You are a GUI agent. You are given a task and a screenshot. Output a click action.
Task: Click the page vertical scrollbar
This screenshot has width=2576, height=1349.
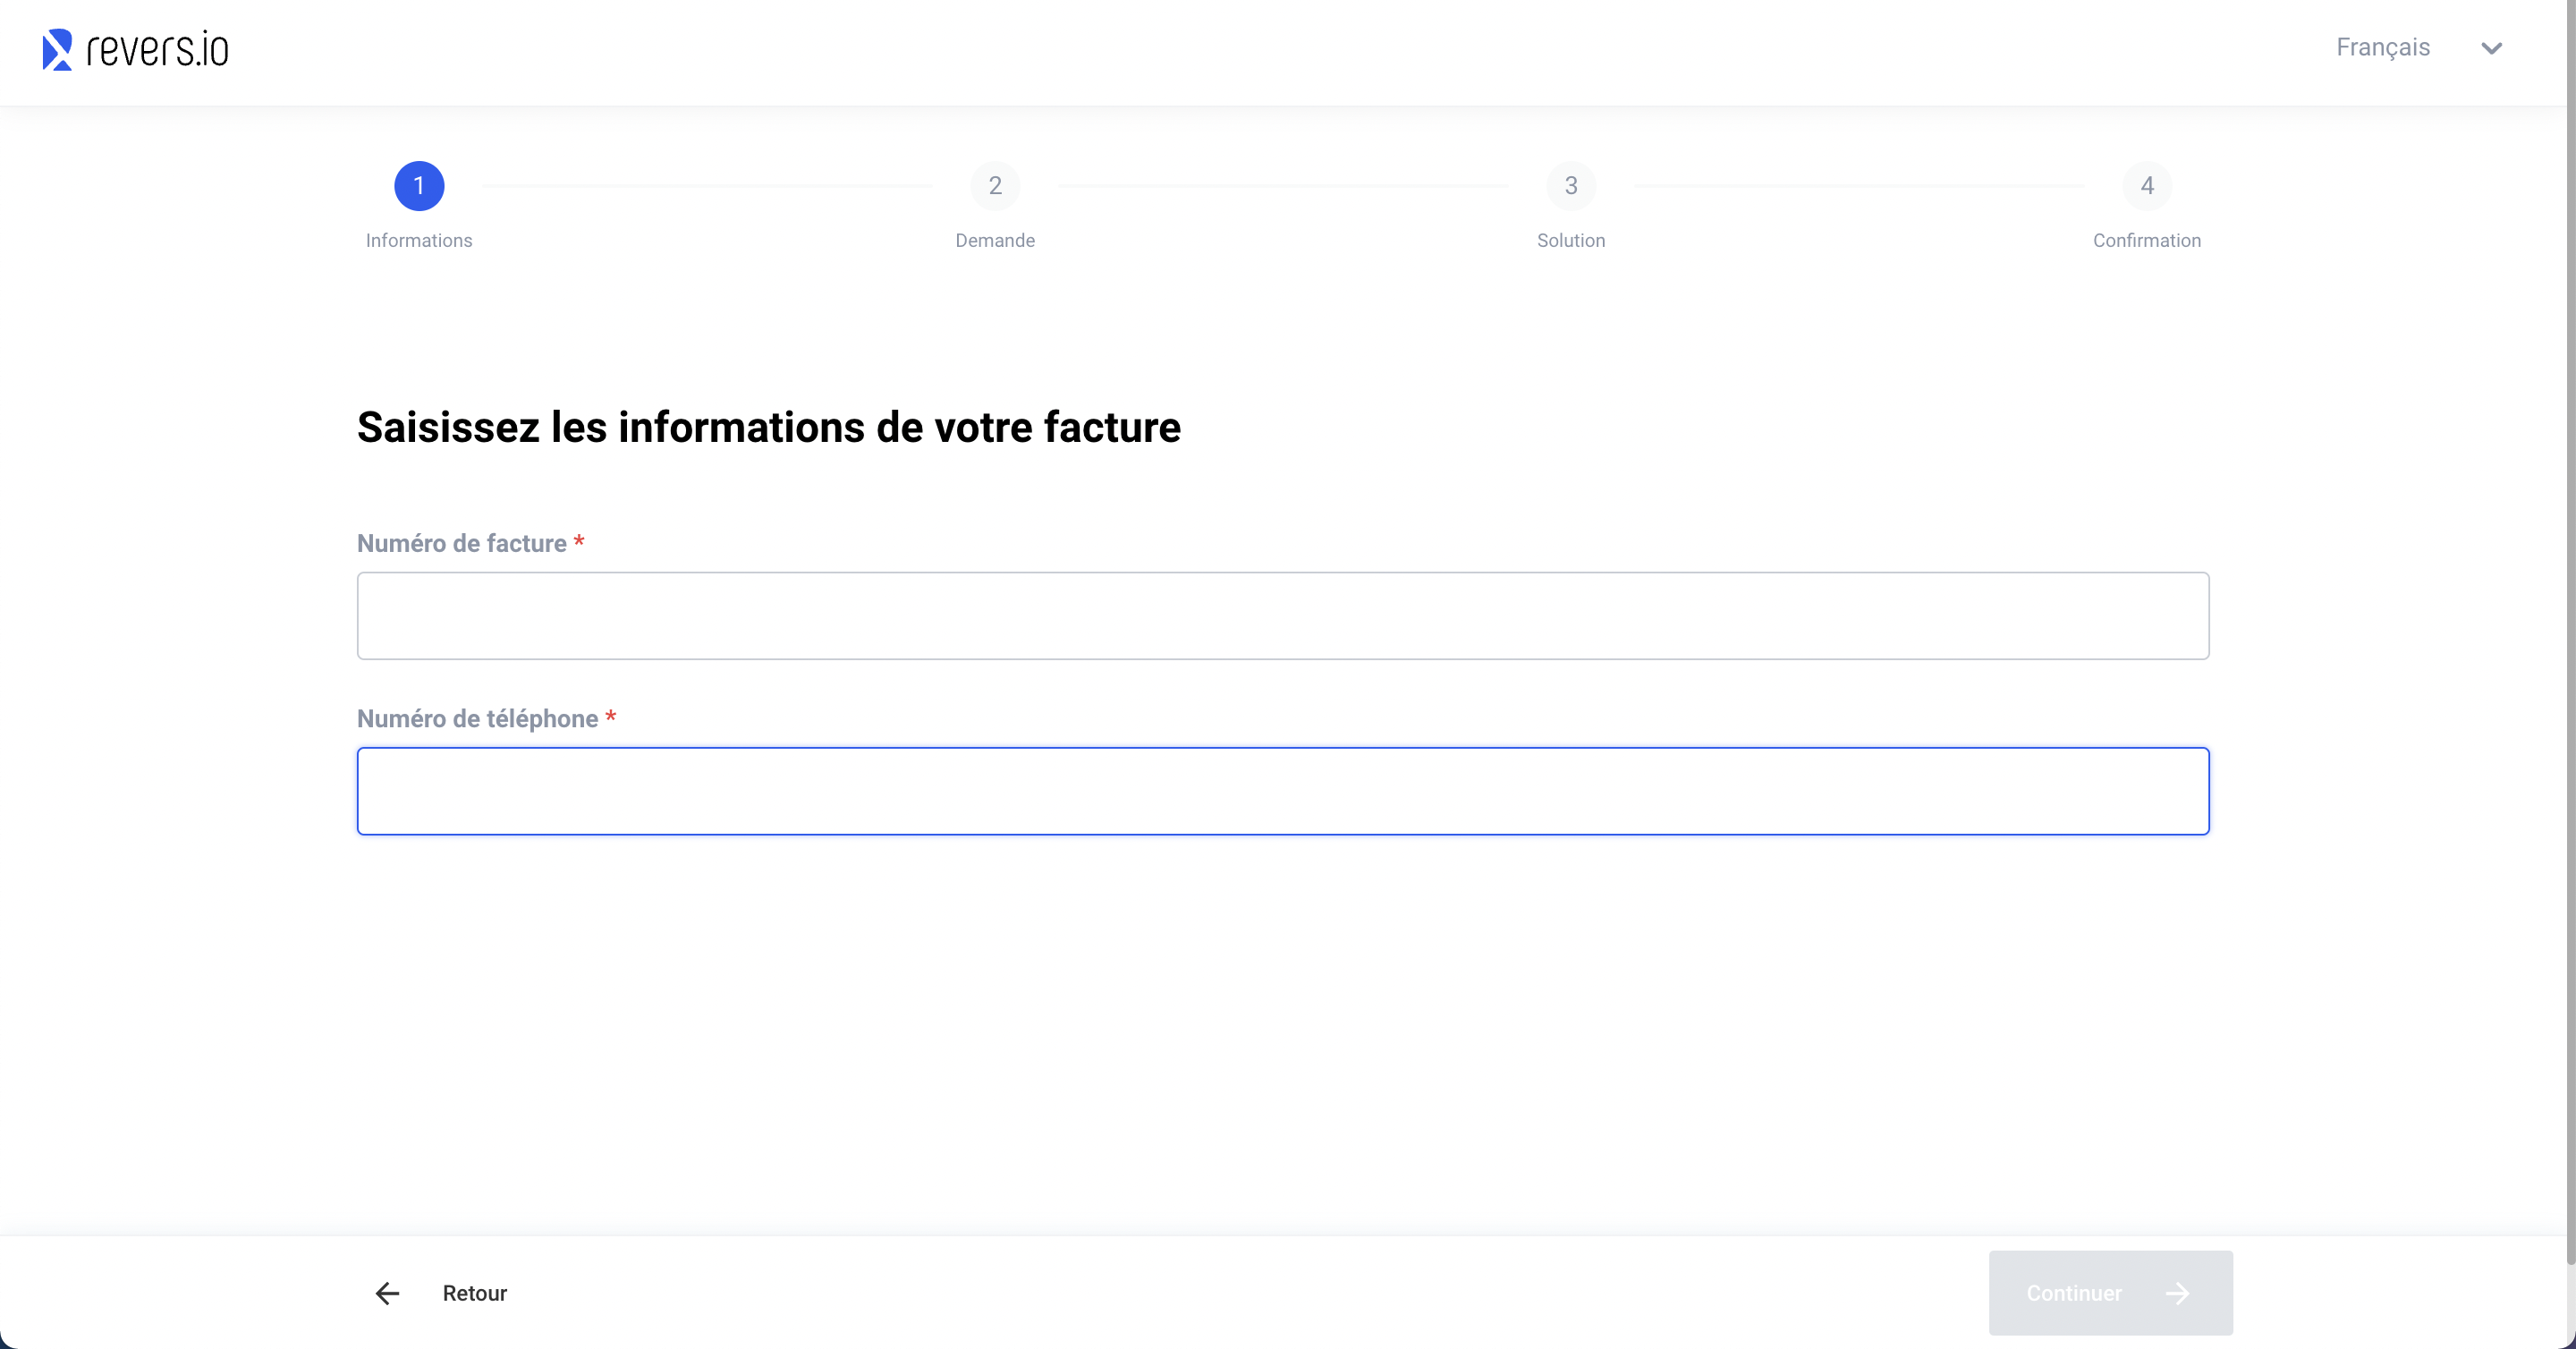pyautogui.click(x=2570, y=640)
